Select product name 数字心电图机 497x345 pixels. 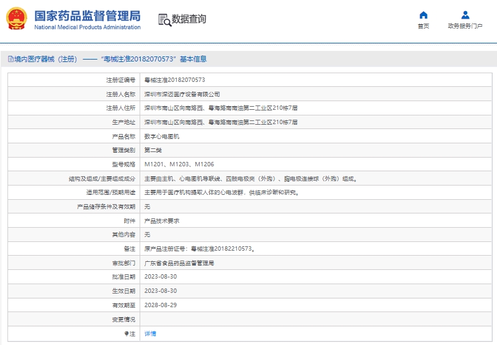tap(162, 137)
